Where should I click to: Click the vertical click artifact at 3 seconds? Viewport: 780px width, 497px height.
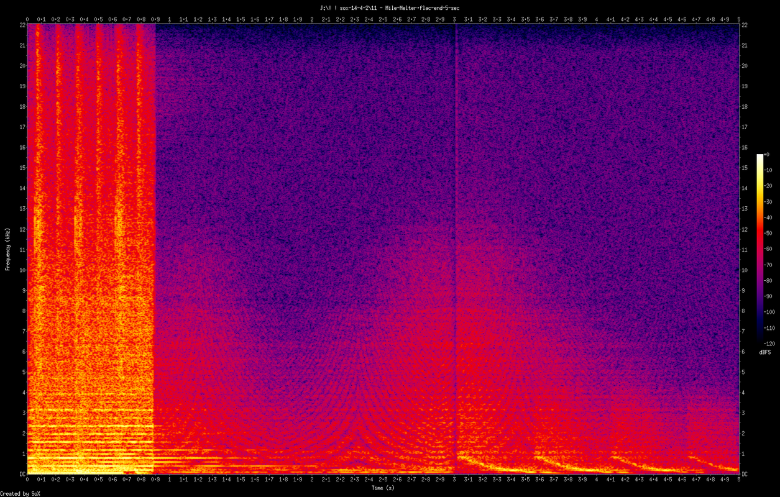pyautogui.click(x=455, y=248)
